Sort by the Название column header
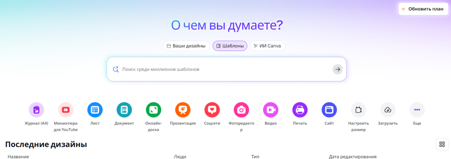This screenshot has height=159, width=451. pos(18,157)
